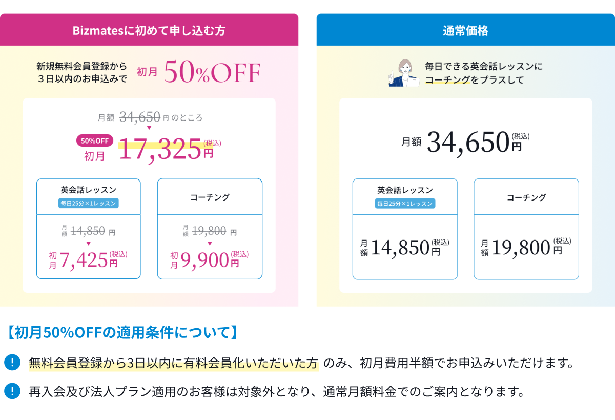
Task: Click the discounted 英会話レッスン 7,425円 card
Action: pos(88,229)
